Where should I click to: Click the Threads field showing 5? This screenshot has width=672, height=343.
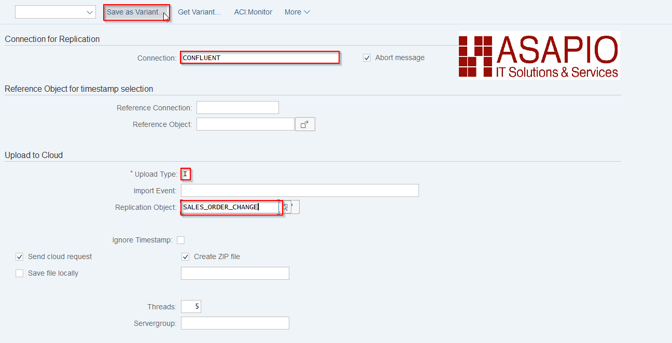[191, 307]
